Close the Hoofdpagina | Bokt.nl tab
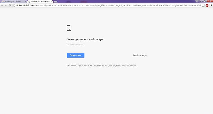 pos(25,2)
